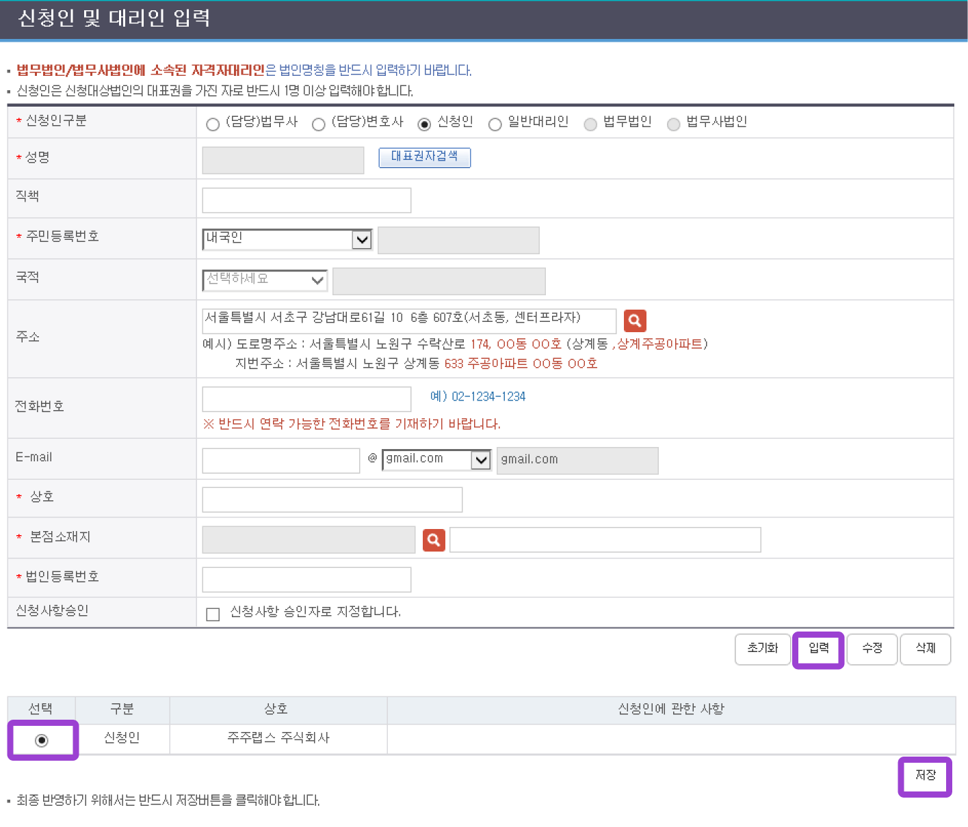Check the 신청사항 승인자로 지정합니다 checkbox

(213, 614)
